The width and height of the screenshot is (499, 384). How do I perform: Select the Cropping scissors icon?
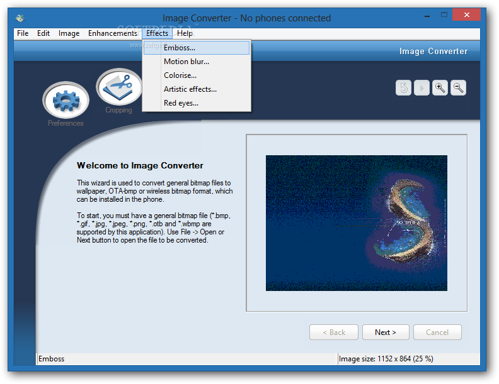118,86
